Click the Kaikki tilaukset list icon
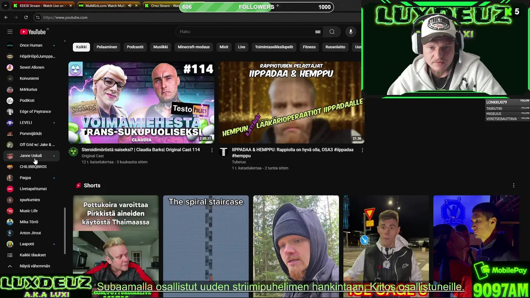Image resolution: width=530 pixels, height=298 pixels. 10,255
